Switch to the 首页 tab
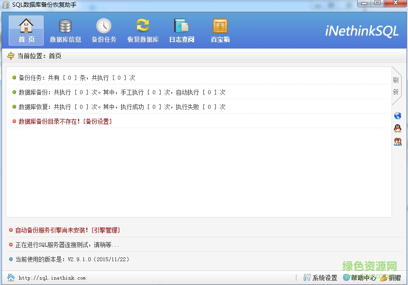This screenshot has width=408, height=285. pos(26,29)
